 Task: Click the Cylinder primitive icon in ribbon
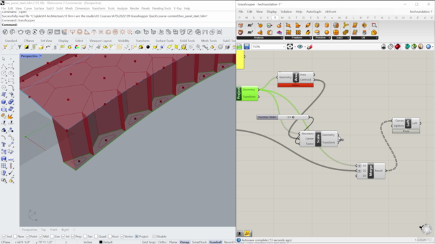[x=327, y=26]
